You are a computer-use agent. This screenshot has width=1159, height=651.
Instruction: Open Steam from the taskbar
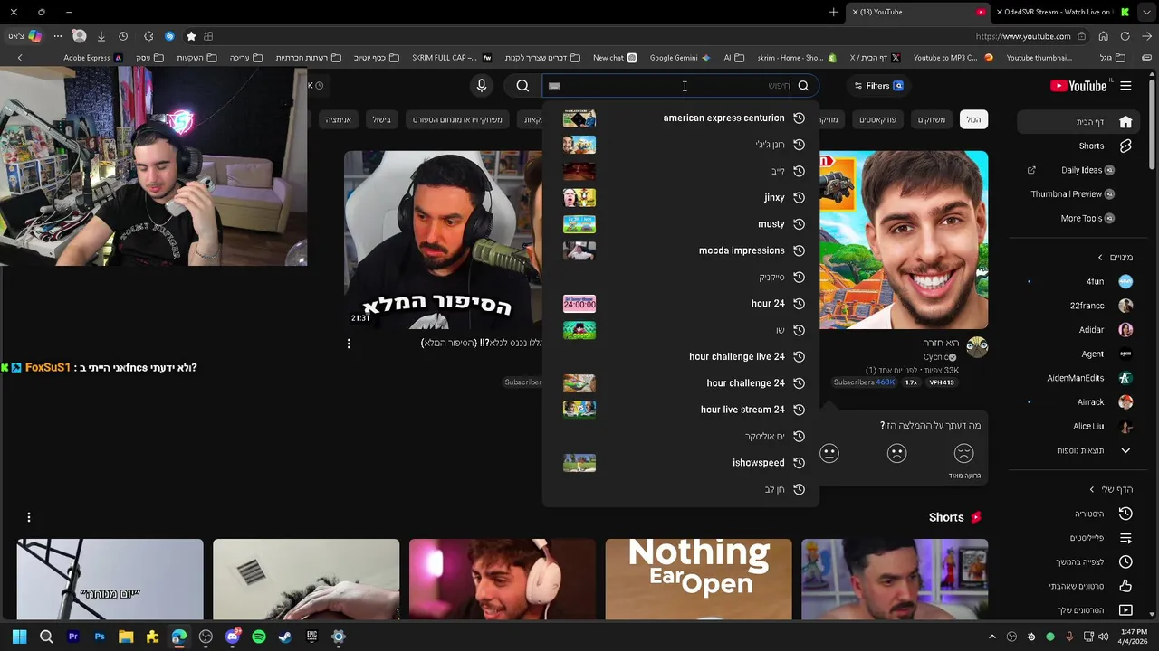(x=285, y=637)
